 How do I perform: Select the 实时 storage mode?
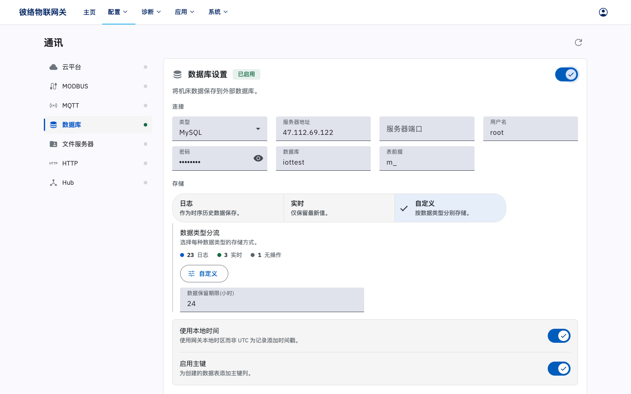(339, 208)
